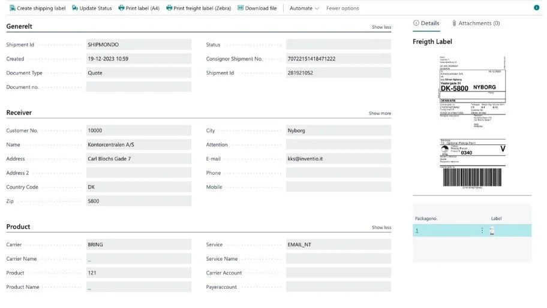Click Fewer options in the action bar

coord(342,8)
